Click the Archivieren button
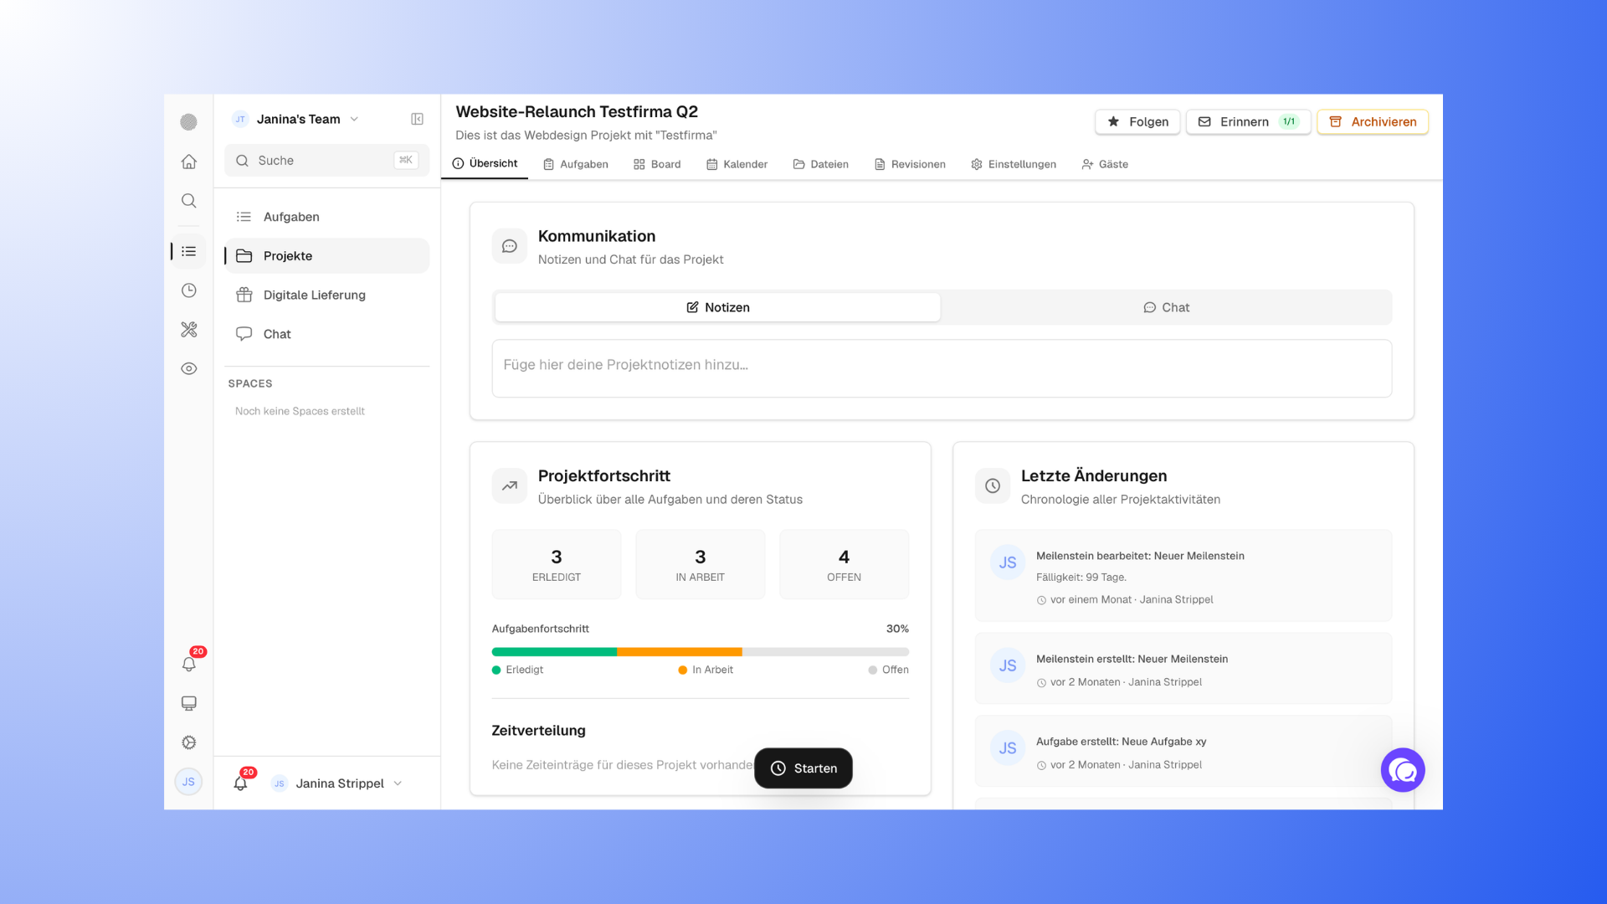 coord(1373,122)
